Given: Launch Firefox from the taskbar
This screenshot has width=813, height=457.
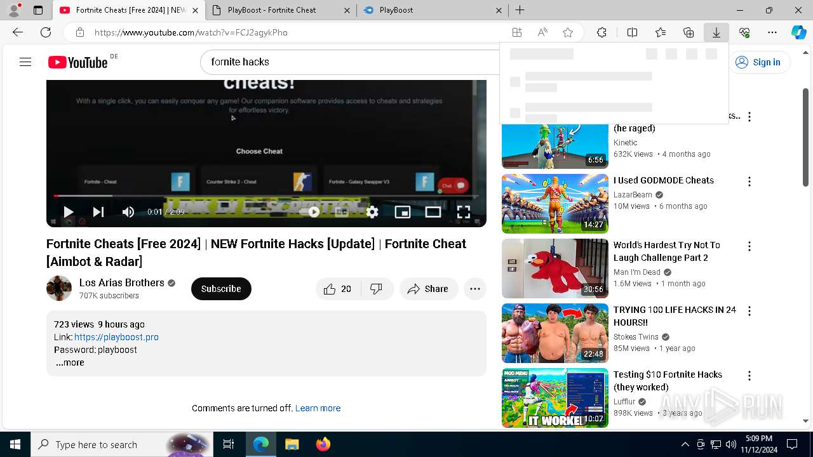Looking at the screenshot, I should 323,444.
